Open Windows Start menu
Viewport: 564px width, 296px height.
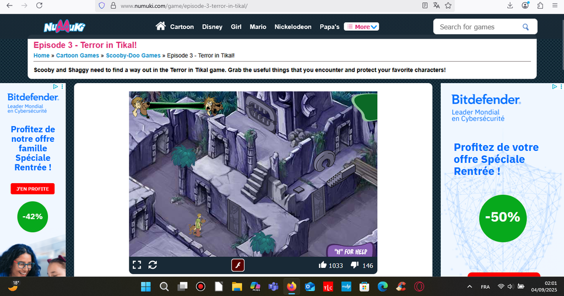[x=146, y=287]
